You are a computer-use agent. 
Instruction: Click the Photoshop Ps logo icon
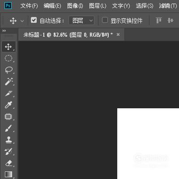(x=8, y=6)
